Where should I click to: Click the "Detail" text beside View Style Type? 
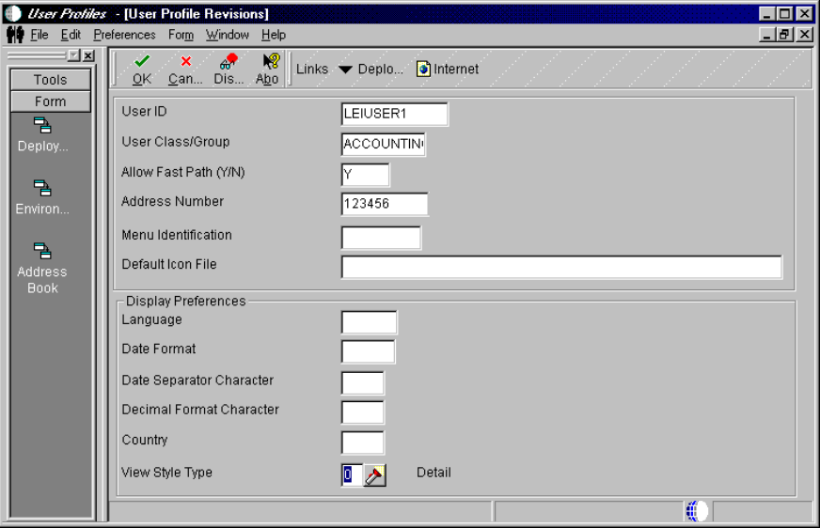tap(434, 473)
